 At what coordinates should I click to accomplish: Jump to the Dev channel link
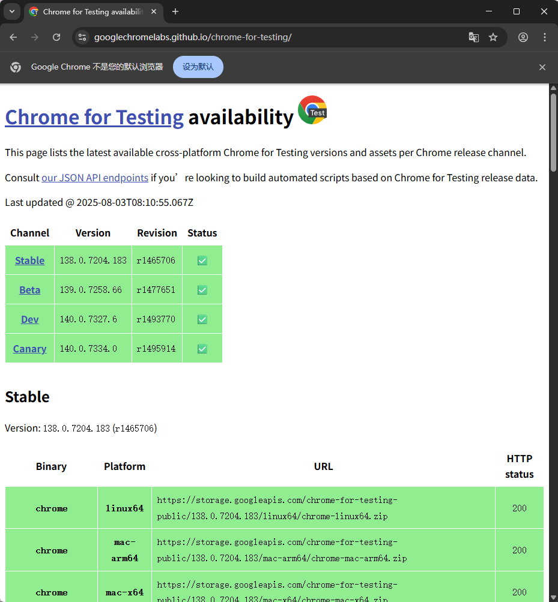pyautogui.click(x=29, y=319)
